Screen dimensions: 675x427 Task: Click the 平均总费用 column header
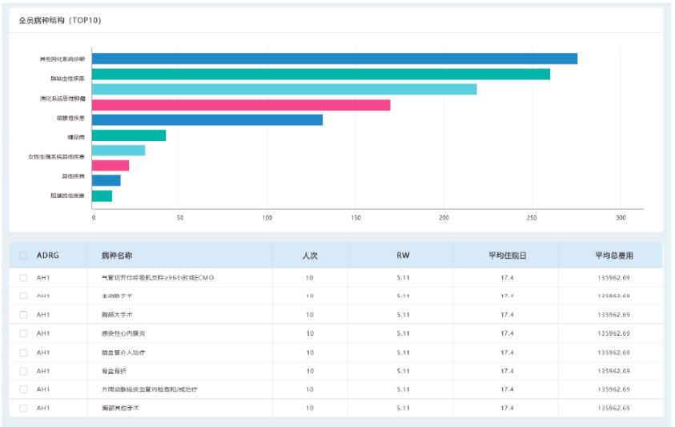click(x=614, y=256)
